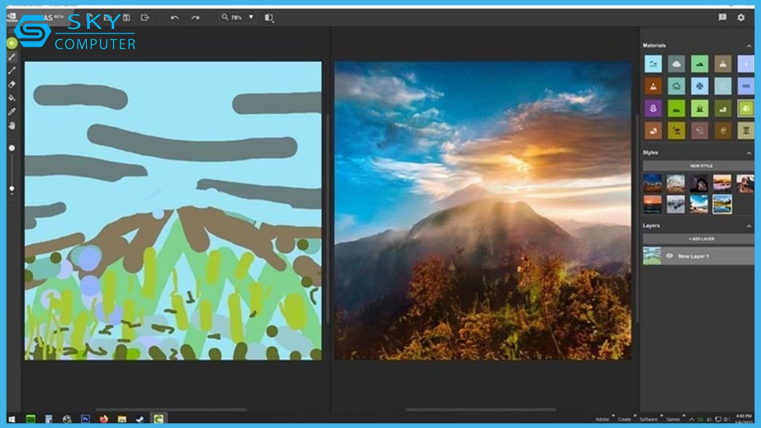Click the Redo arrow

[195, 18]
